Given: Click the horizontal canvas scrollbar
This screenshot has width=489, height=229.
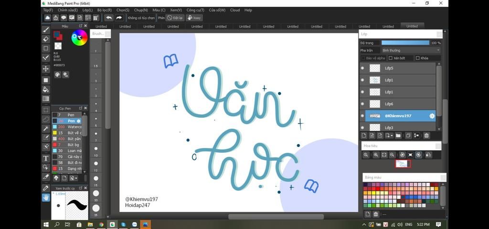Looking at the screenshot, I should pos(276,217).
